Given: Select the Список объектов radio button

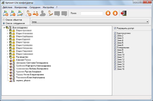Looking at the screenshot, I should click(x=4, y=20).
